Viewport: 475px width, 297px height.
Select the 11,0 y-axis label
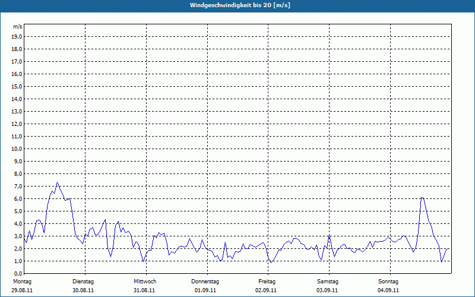coord(17,137)
